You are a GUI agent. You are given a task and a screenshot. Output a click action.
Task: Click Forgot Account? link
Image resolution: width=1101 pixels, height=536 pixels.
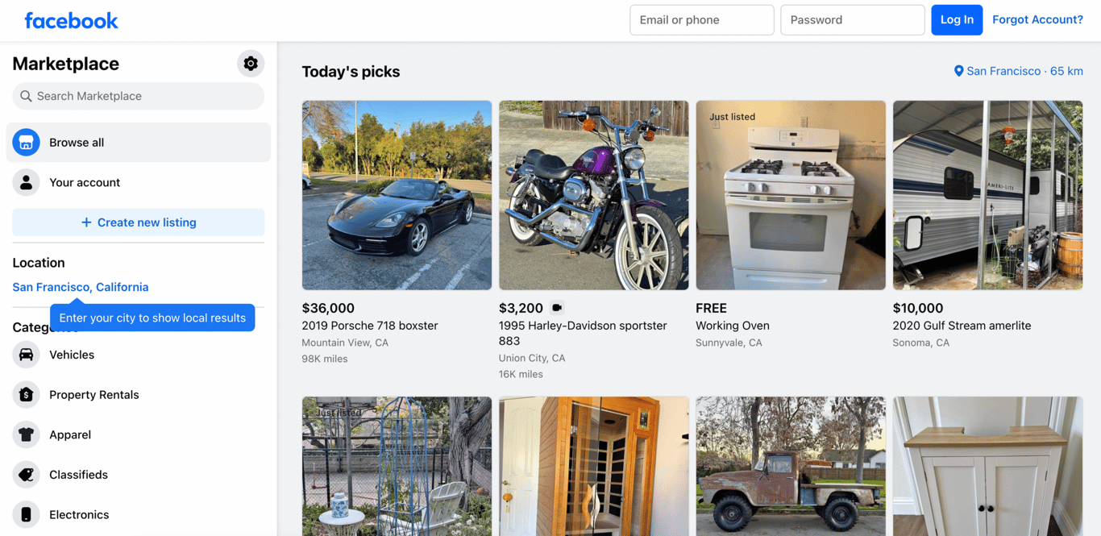[1038, 19]
